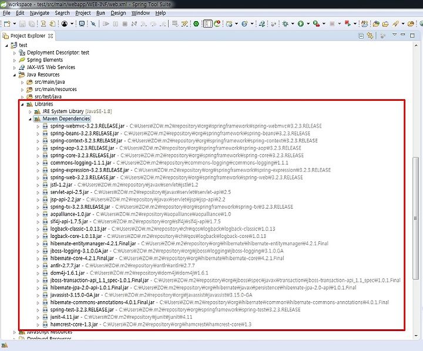This screenshot has height=351, width=423.
Task: Select junit-4.11.jar entry
Action: click(65, 317)
